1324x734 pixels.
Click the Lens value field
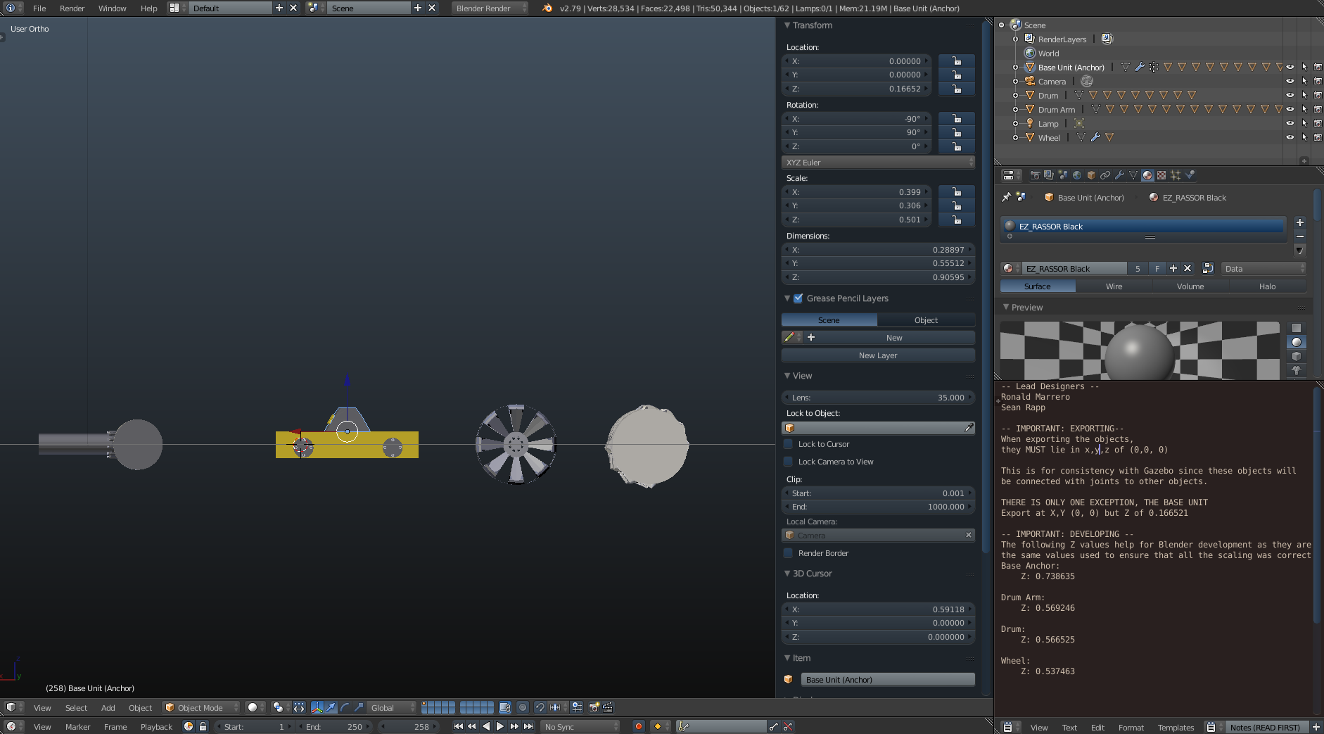(878, 398)
